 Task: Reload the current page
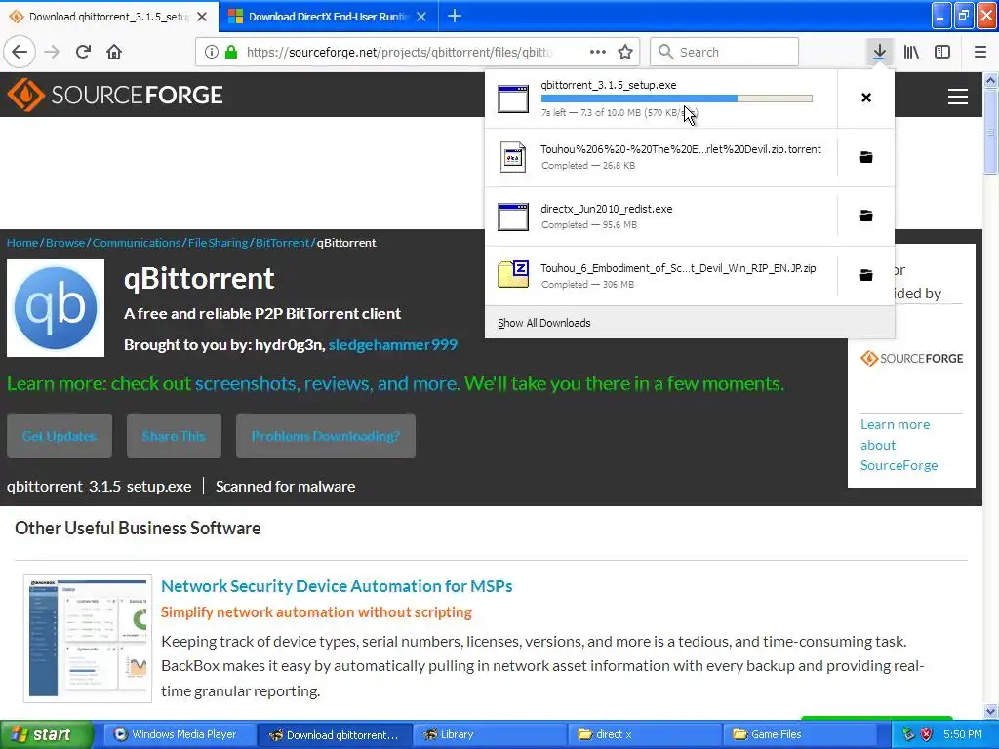coord(83,52)
